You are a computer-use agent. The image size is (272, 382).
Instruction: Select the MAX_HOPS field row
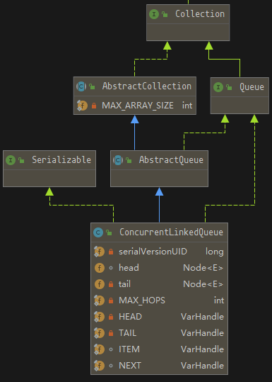click(x=160, y=300)
